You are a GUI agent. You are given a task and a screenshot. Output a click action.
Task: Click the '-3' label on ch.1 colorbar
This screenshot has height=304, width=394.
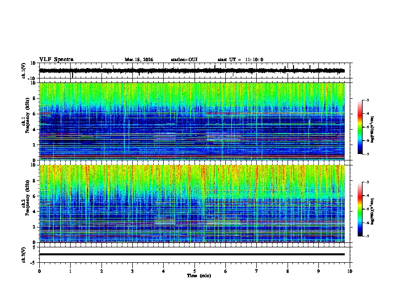click(x=367, y=100)
